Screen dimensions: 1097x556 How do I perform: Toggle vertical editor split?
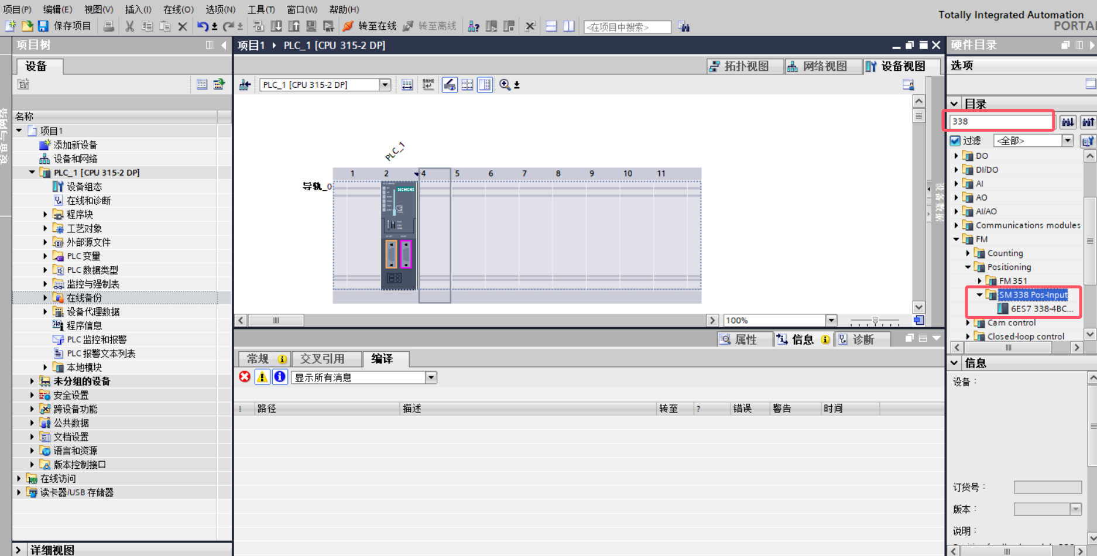coord(568,26)
